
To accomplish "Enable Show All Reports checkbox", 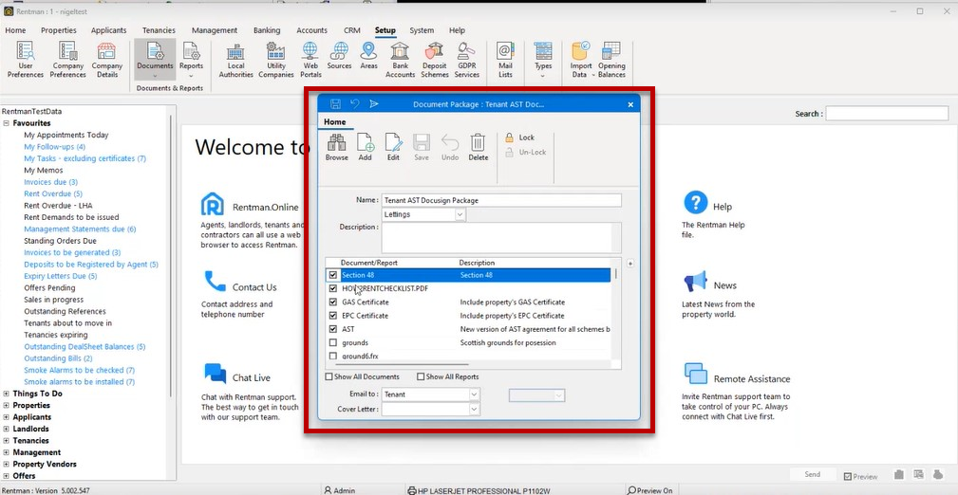I will click(x=421, y=376).
